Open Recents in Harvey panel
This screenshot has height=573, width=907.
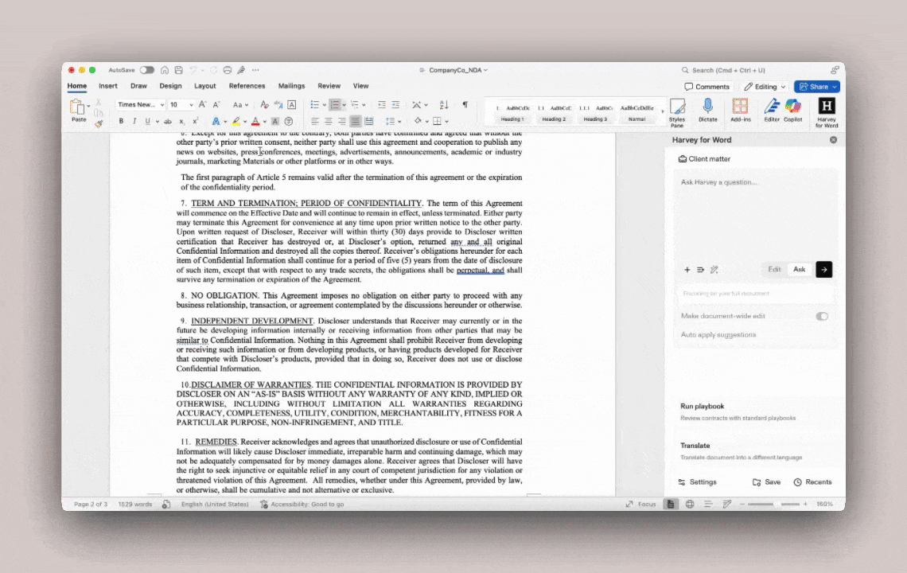tap(812, 482)
